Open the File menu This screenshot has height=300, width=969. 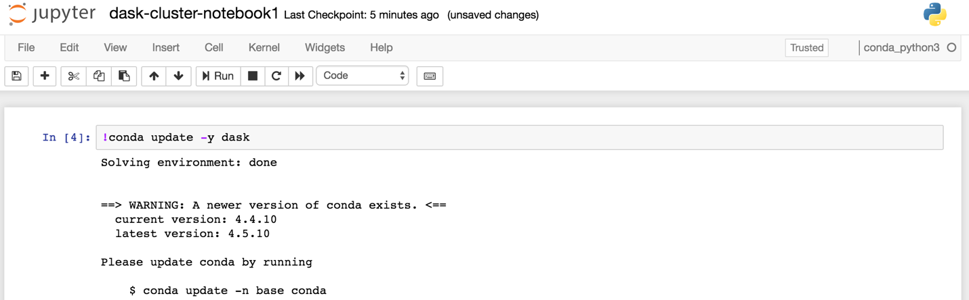coord(26,48)
